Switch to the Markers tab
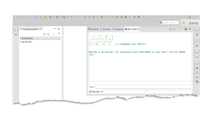This screenshot has width=217, height=122. click(x=105, y=29)
